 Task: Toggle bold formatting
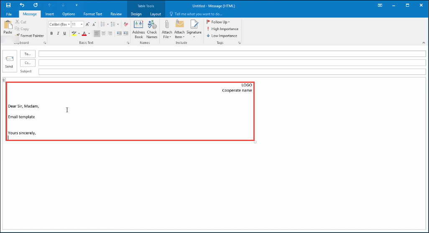51,33
